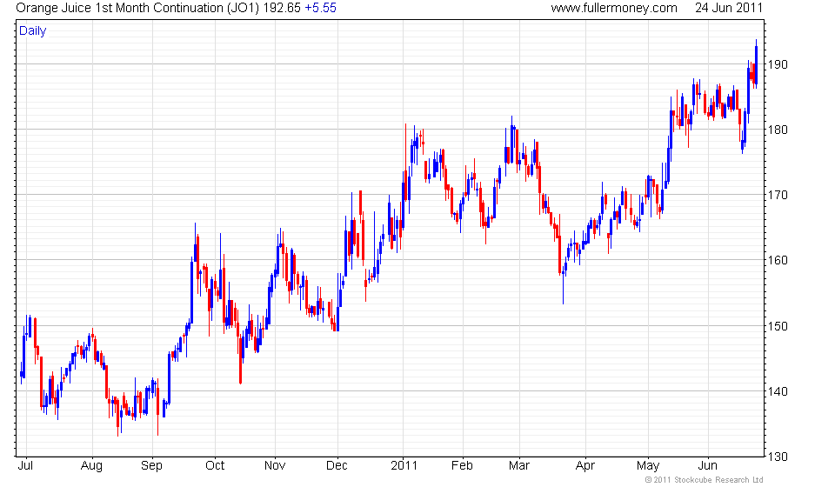Click the www.fullermoney.com website text
Image resolution: width=835 pixels, height=487 pixels.
[x=614, y=8]
